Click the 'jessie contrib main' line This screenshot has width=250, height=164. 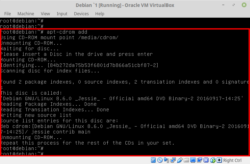45,132
